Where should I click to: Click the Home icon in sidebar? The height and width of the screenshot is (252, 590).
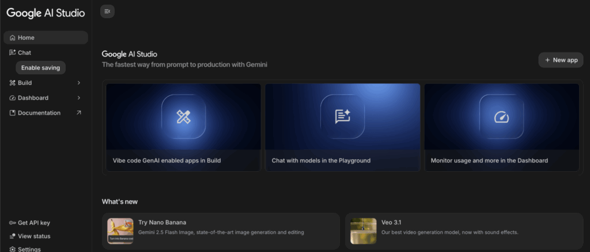click(12, 38)
